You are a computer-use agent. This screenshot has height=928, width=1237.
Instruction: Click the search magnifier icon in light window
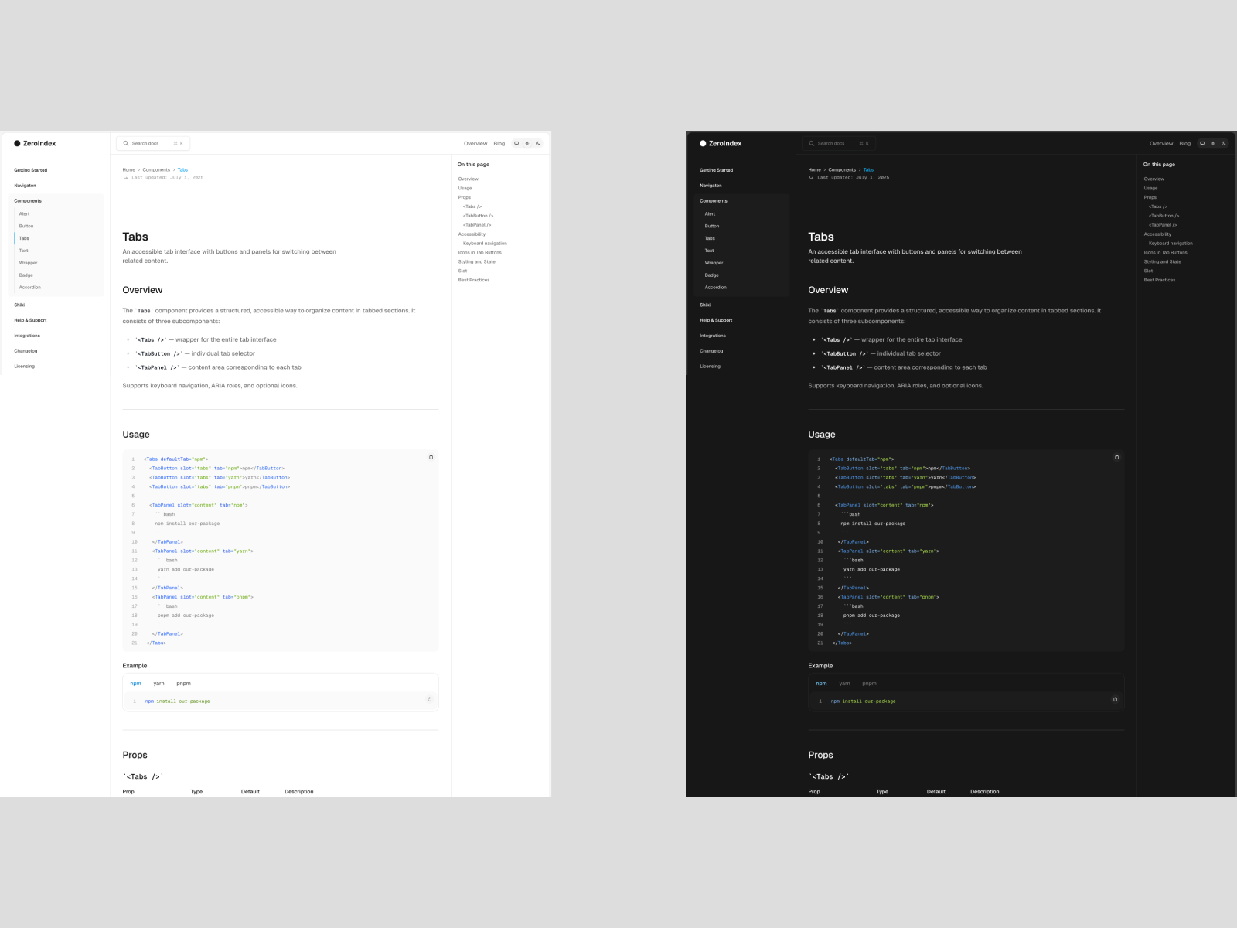click(126, 143)
